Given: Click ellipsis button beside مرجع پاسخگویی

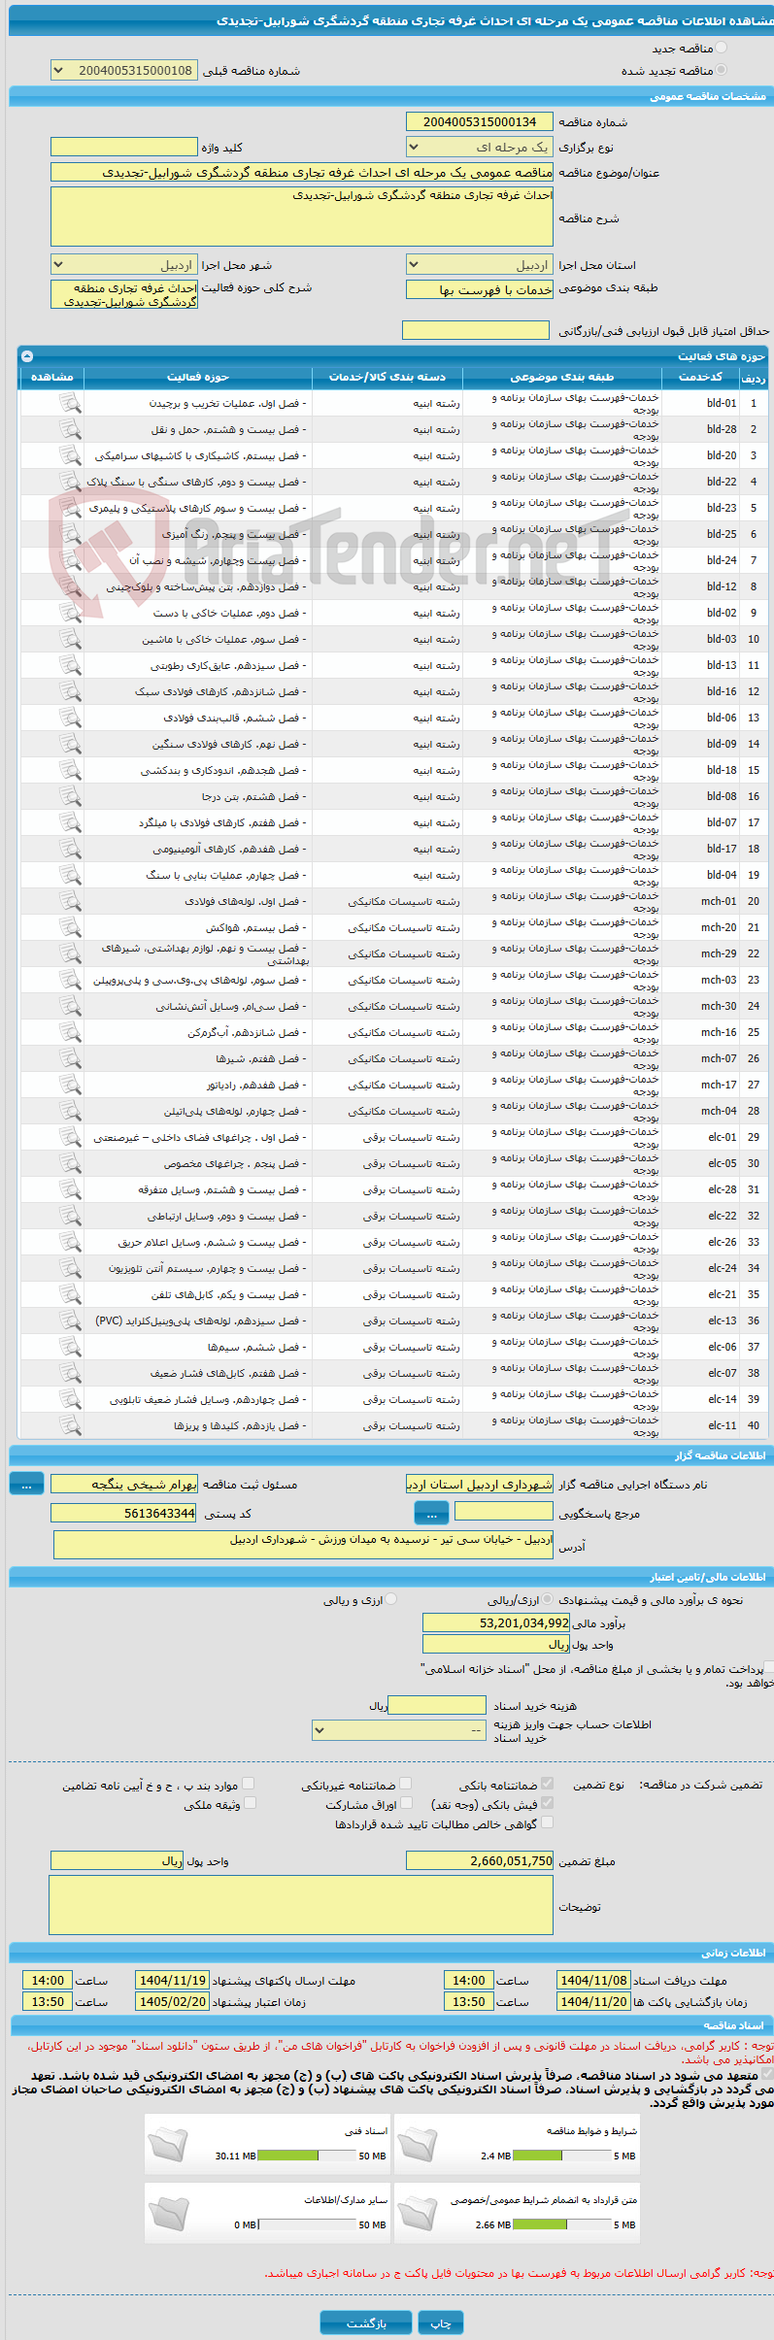Looking at the screenshot, I should [x=431, y=1513].
